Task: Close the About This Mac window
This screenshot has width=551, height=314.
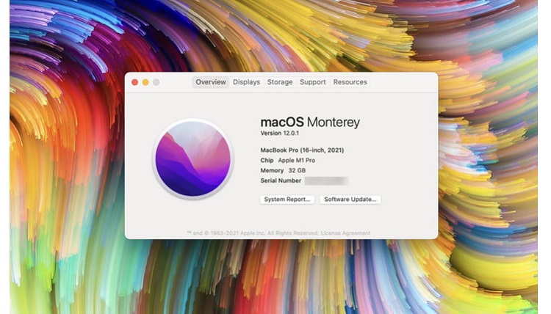Action: [x=134, y=82]
